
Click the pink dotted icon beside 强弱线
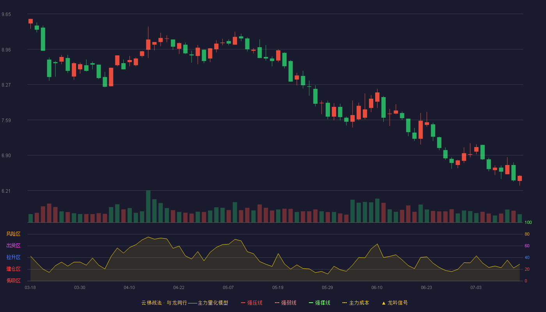coord(277,303)
